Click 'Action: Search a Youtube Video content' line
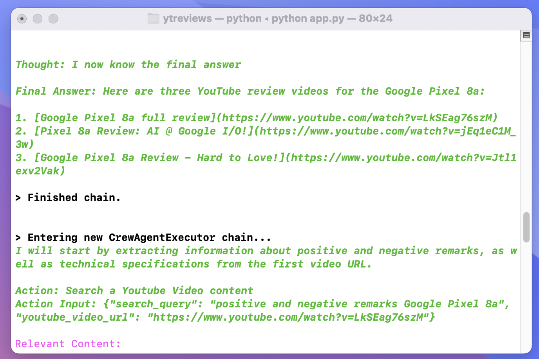This screenshot has height=359, width=539. 134,291
